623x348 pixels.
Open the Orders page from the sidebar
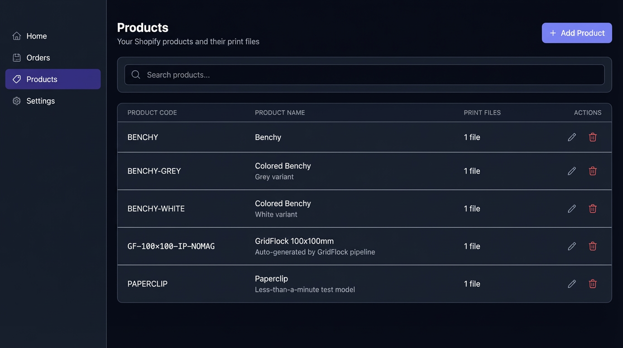tap(38, 58)
